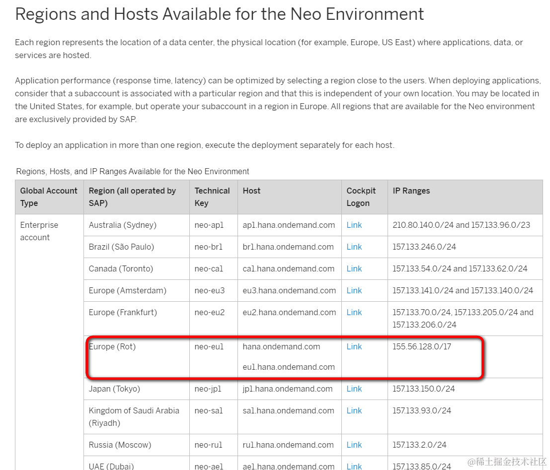Click the 'Technical Key' column header

click(214, 197)
